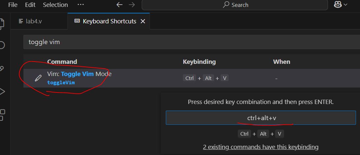The height and width of the screenshot is (155, 360).
Task: Open the Copilot chat icon
Action: click(x=338, y=5)
